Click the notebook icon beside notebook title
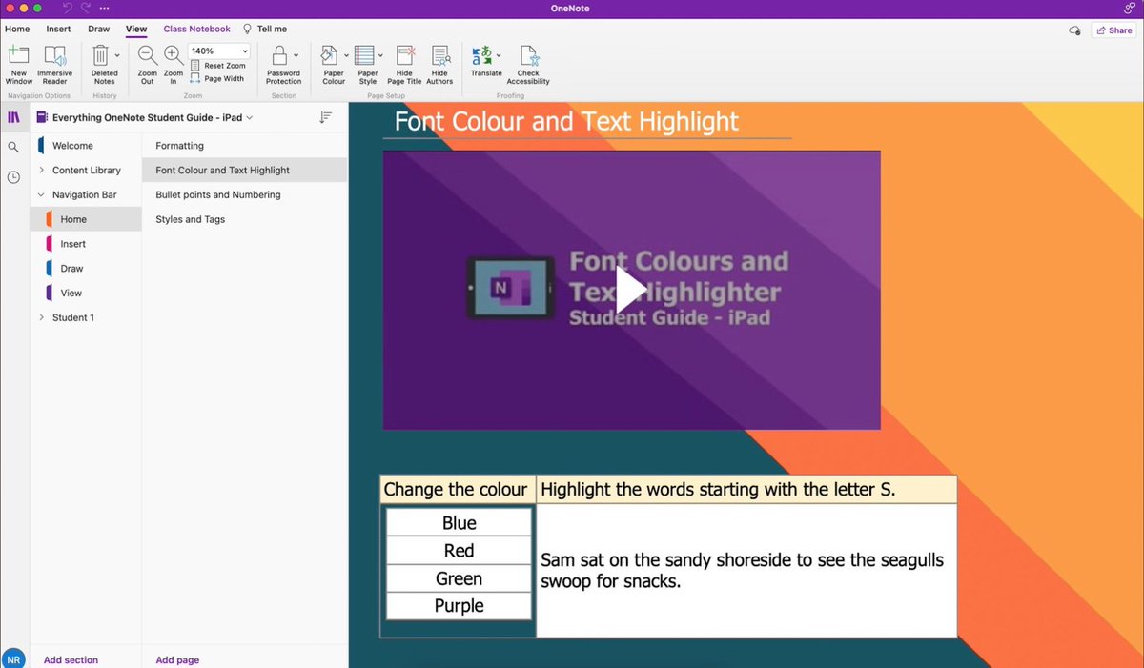1144x668 pixels. click(x=42, y=117)
